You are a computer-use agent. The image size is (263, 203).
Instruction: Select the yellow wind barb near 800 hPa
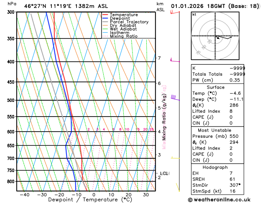tap(177, 186)
